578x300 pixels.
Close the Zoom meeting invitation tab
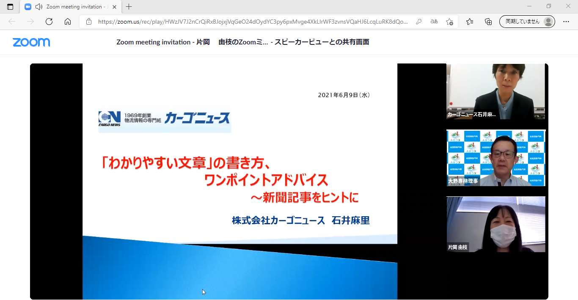(115, 7)
